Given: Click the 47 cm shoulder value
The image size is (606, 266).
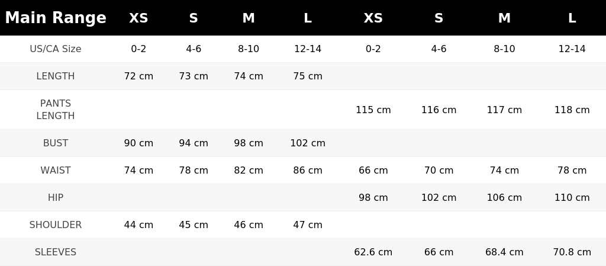Looking at the screenshot, I should (308, 225).
